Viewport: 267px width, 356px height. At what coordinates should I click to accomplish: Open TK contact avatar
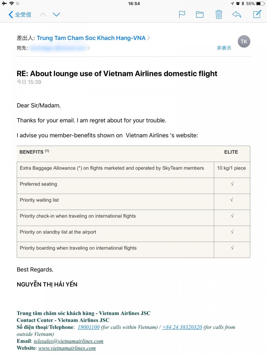244,41
